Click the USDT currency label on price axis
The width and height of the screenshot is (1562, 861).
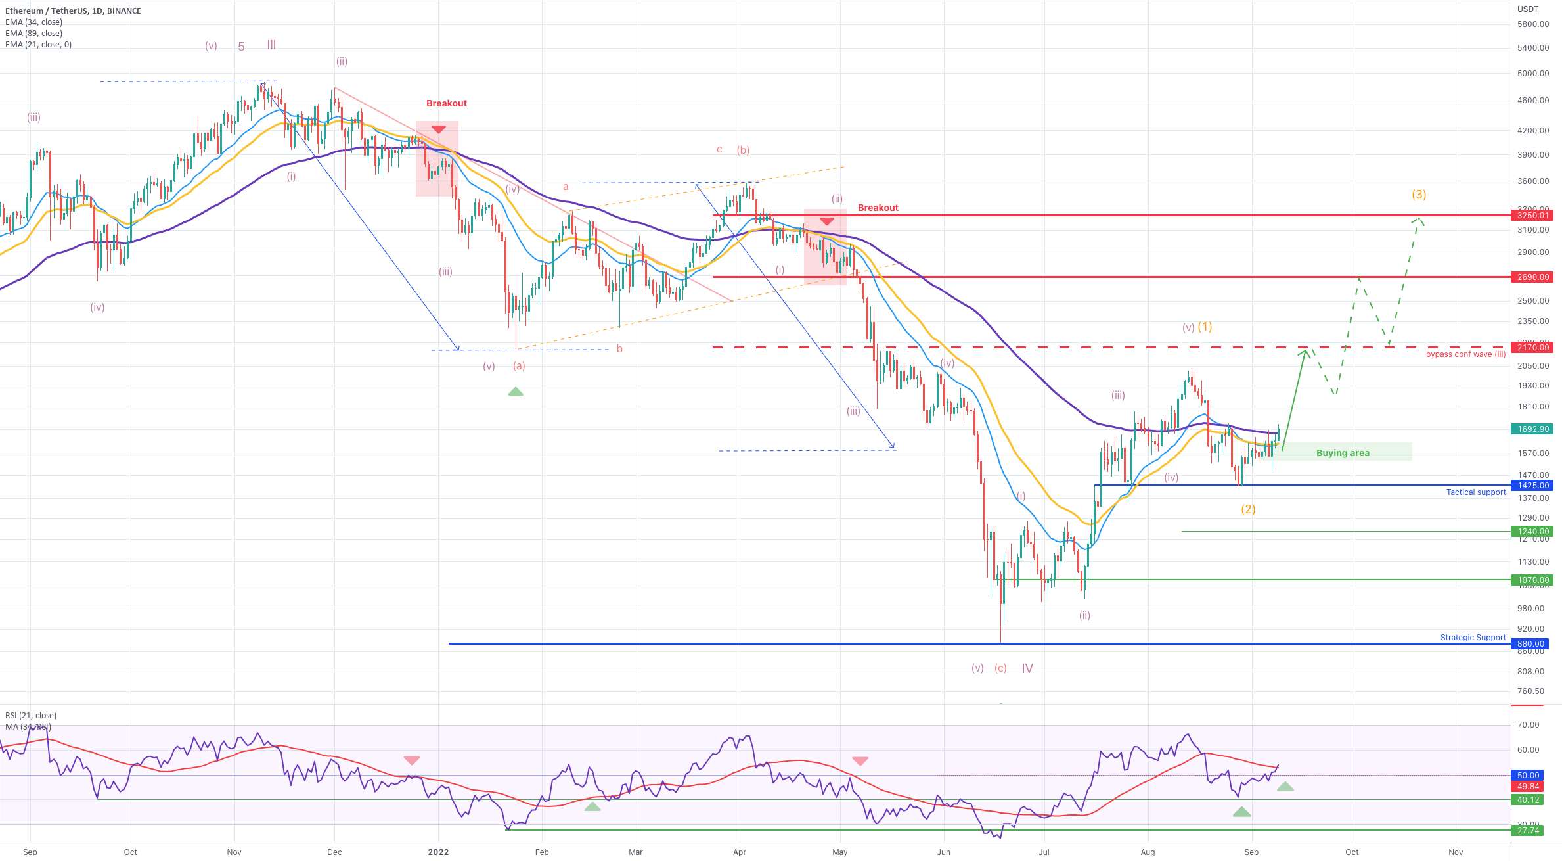[x=1528, y=9]
